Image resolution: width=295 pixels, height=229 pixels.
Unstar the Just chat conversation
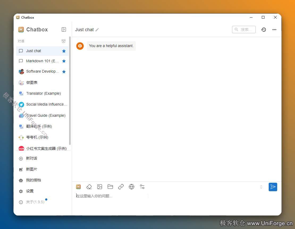coord(64,51)
